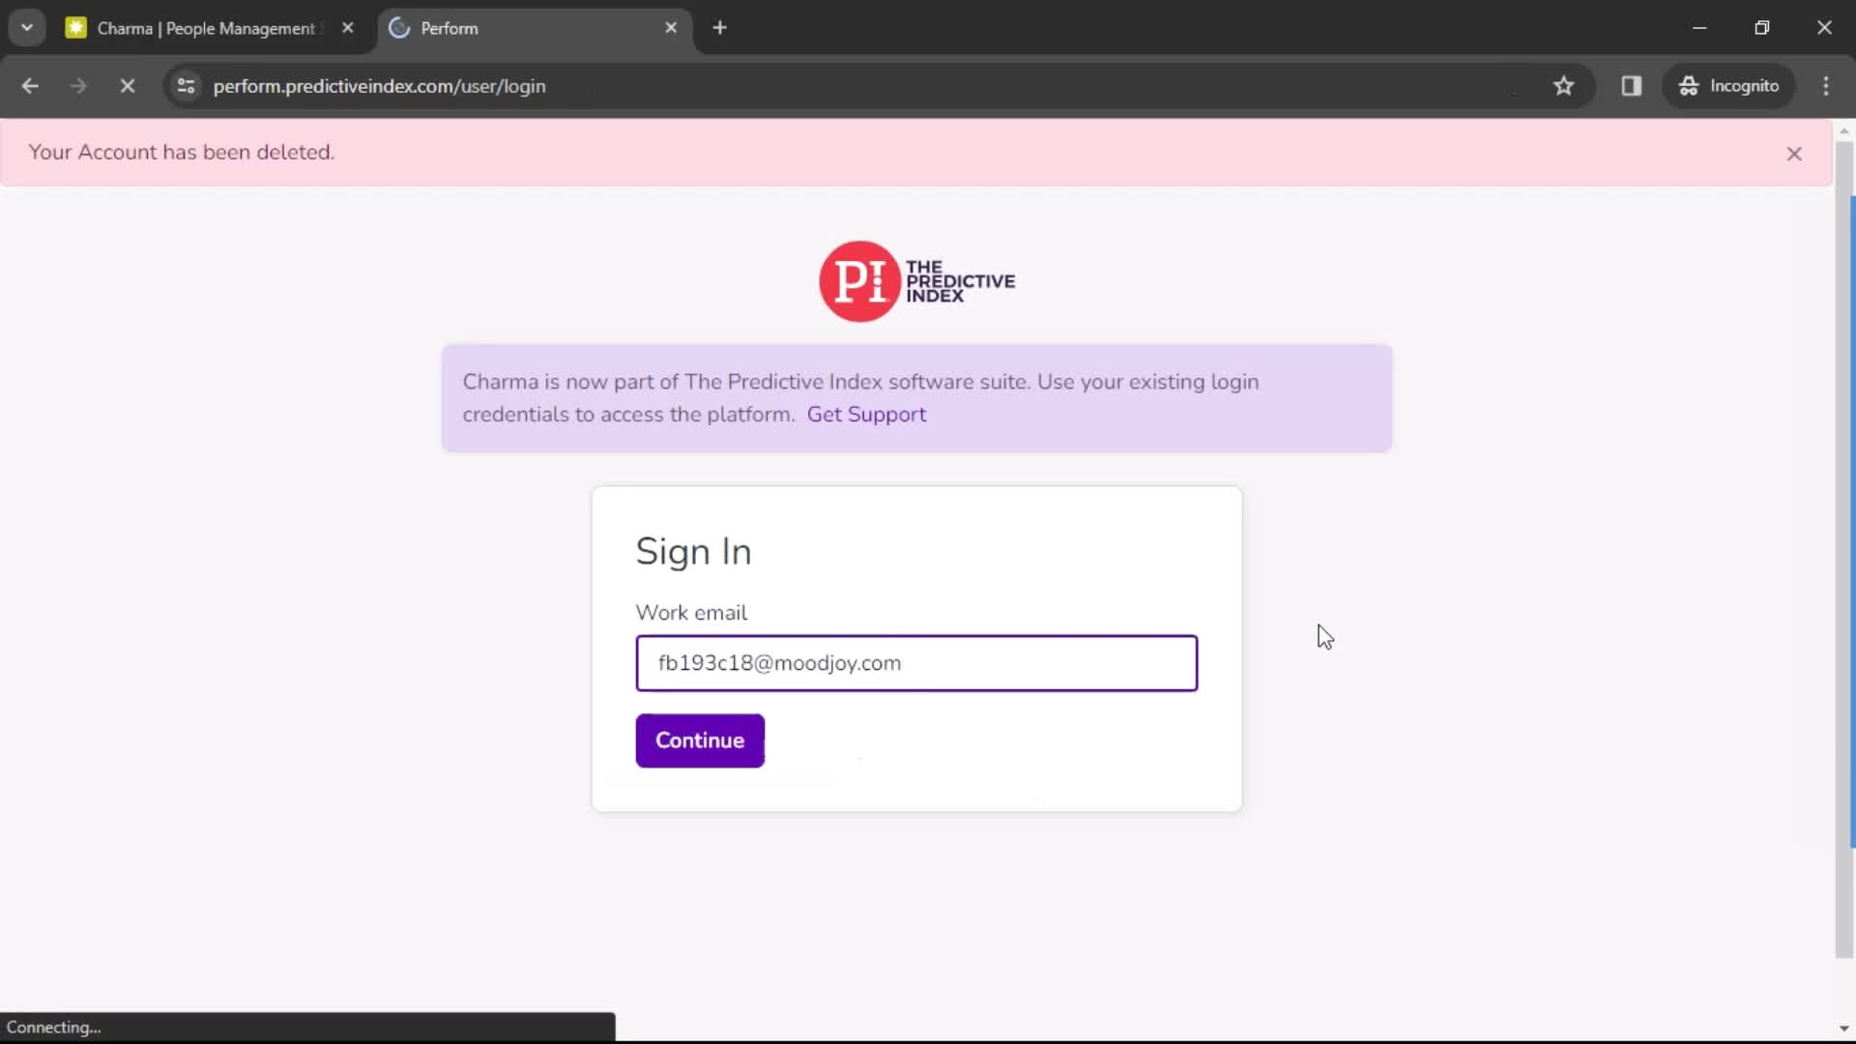Screen dimensions: 1856x1044
Task: Minimize the browser window
Action: (x=1699, y=28)
